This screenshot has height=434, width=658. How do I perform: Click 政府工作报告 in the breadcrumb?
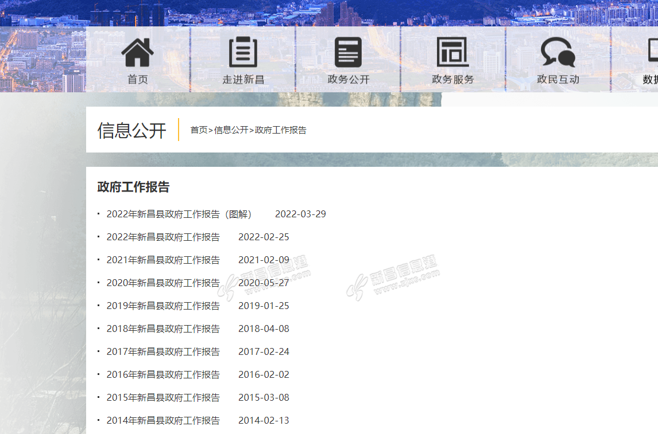coord(280,130)
